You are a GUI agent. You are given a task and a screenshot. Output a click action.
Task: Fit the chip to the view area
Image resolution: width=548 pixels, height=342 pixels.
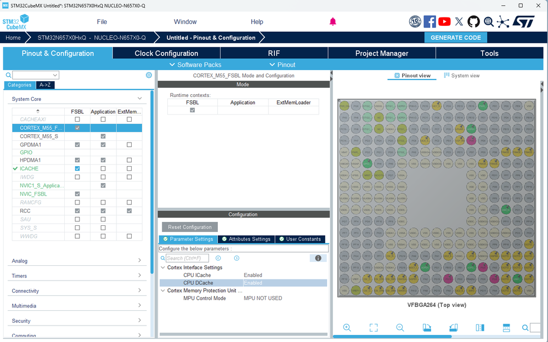point(373,327)
